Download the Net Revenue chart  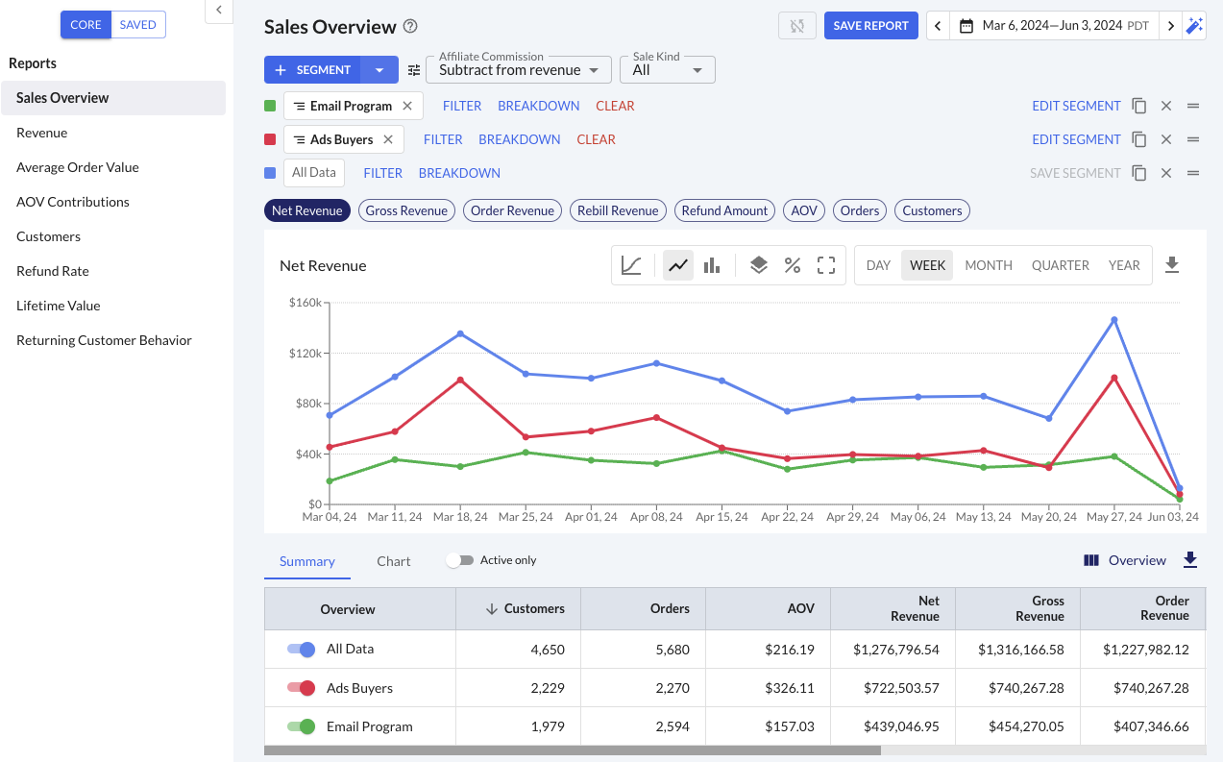pyautogui.click(x=1171, y=265)
